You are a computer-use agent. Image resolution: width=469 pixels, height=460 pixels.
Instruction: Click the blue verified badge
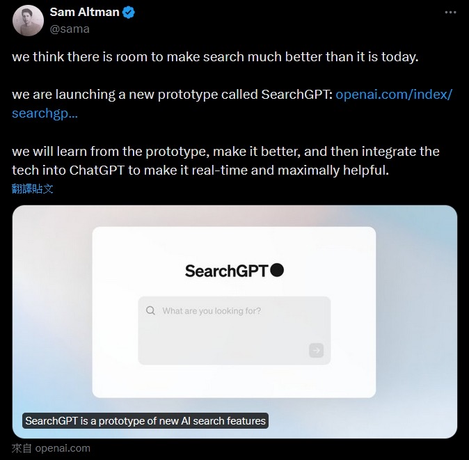[x=129, y=13]
